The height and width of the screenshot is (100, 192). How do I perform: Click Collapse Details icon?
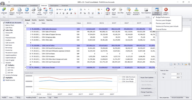pos(166,10)
